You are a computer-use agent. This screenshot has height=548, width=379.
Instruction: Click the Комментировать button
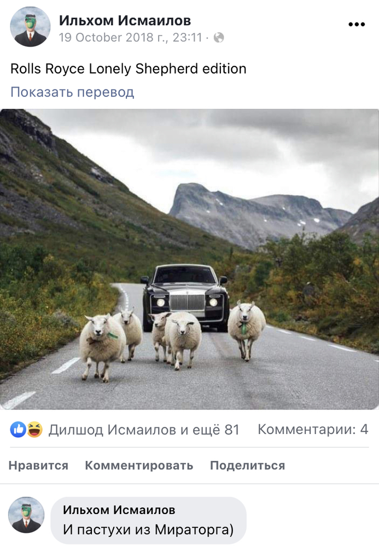139,465
